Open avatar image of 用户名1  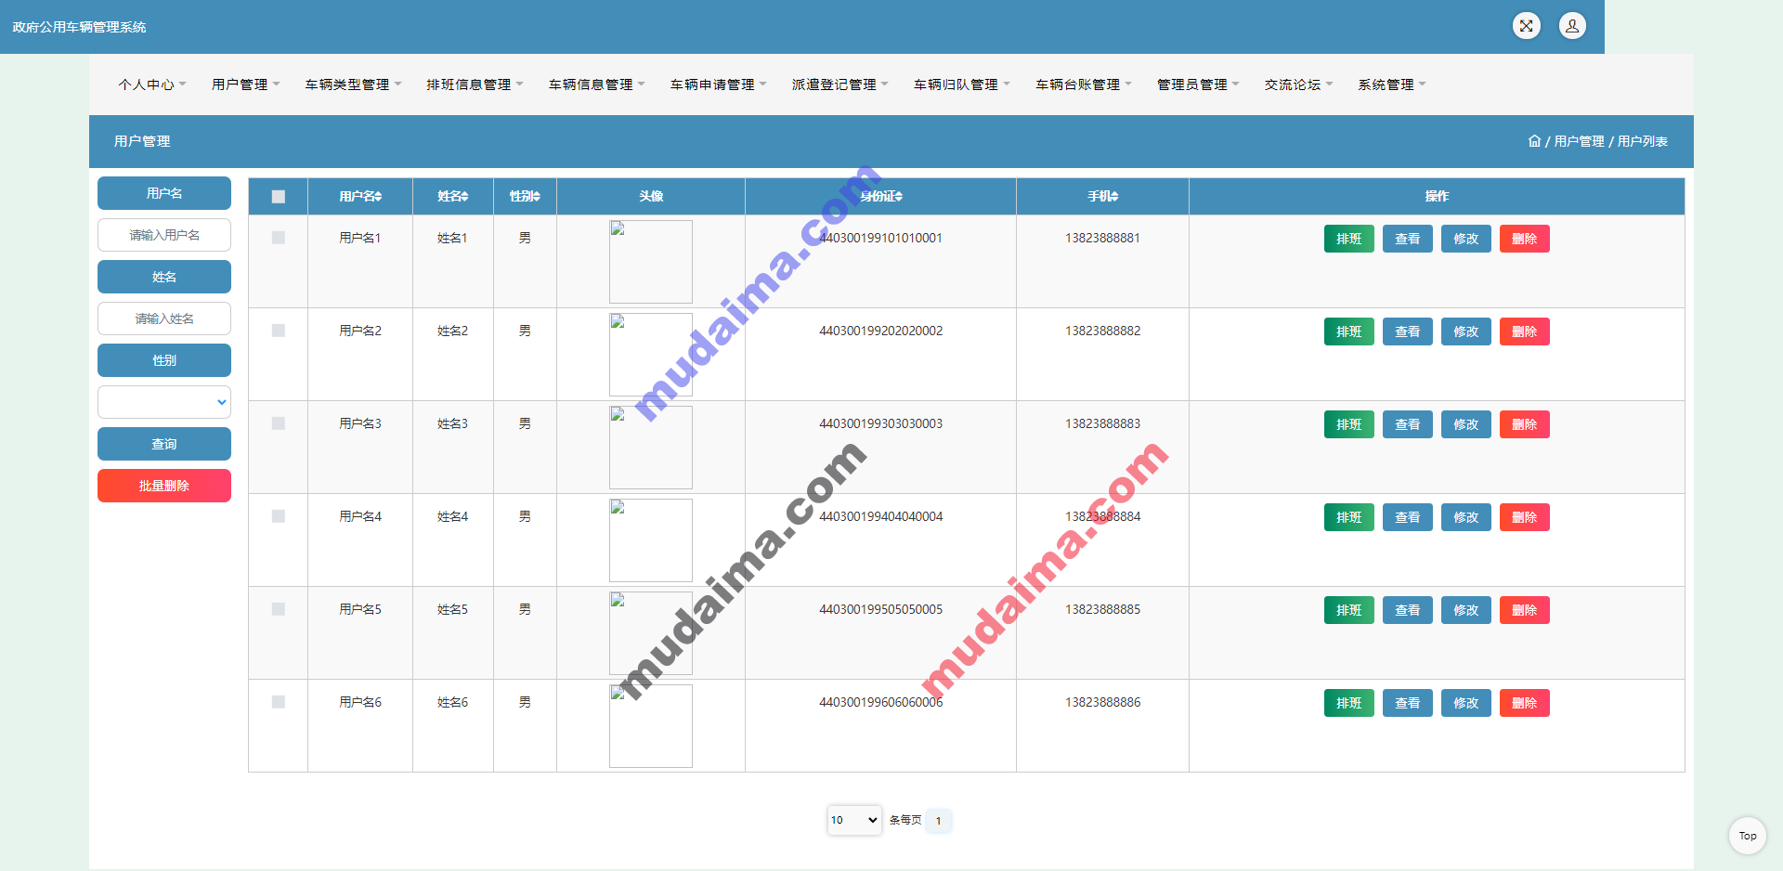coord(651,261)
